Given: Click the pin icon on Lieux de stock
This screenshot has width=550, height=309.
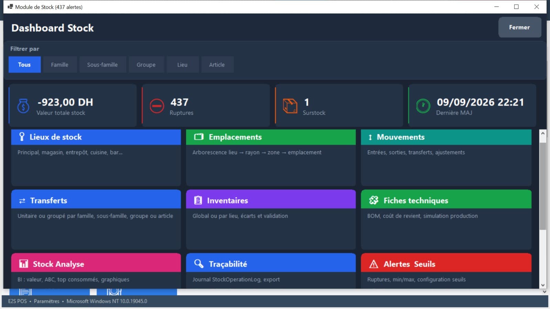Looking at the screenshot, I should tap(22, 137).
